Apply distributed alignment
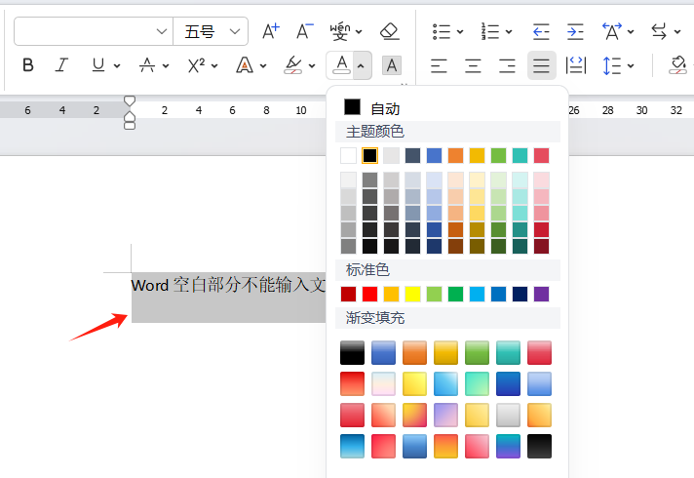The width and height of the screenshot is (694, 478). [576, 65]
